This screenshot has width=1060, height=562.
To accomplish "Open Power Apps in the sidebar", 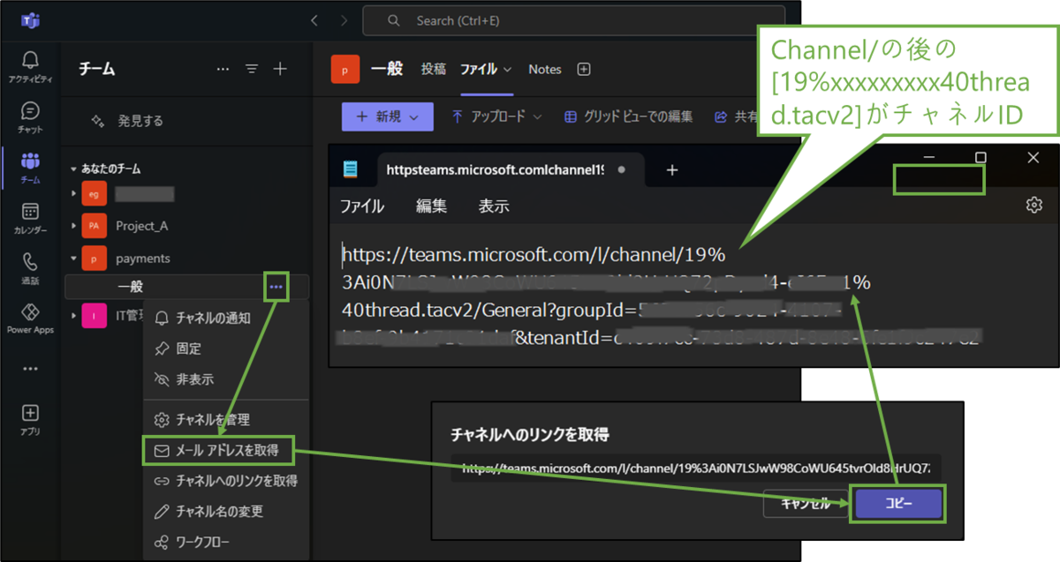I will (x=30, y=318).
